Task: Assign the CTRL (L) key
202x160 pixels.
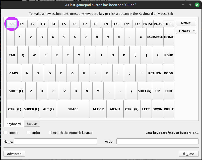Action: click(15, 109)
